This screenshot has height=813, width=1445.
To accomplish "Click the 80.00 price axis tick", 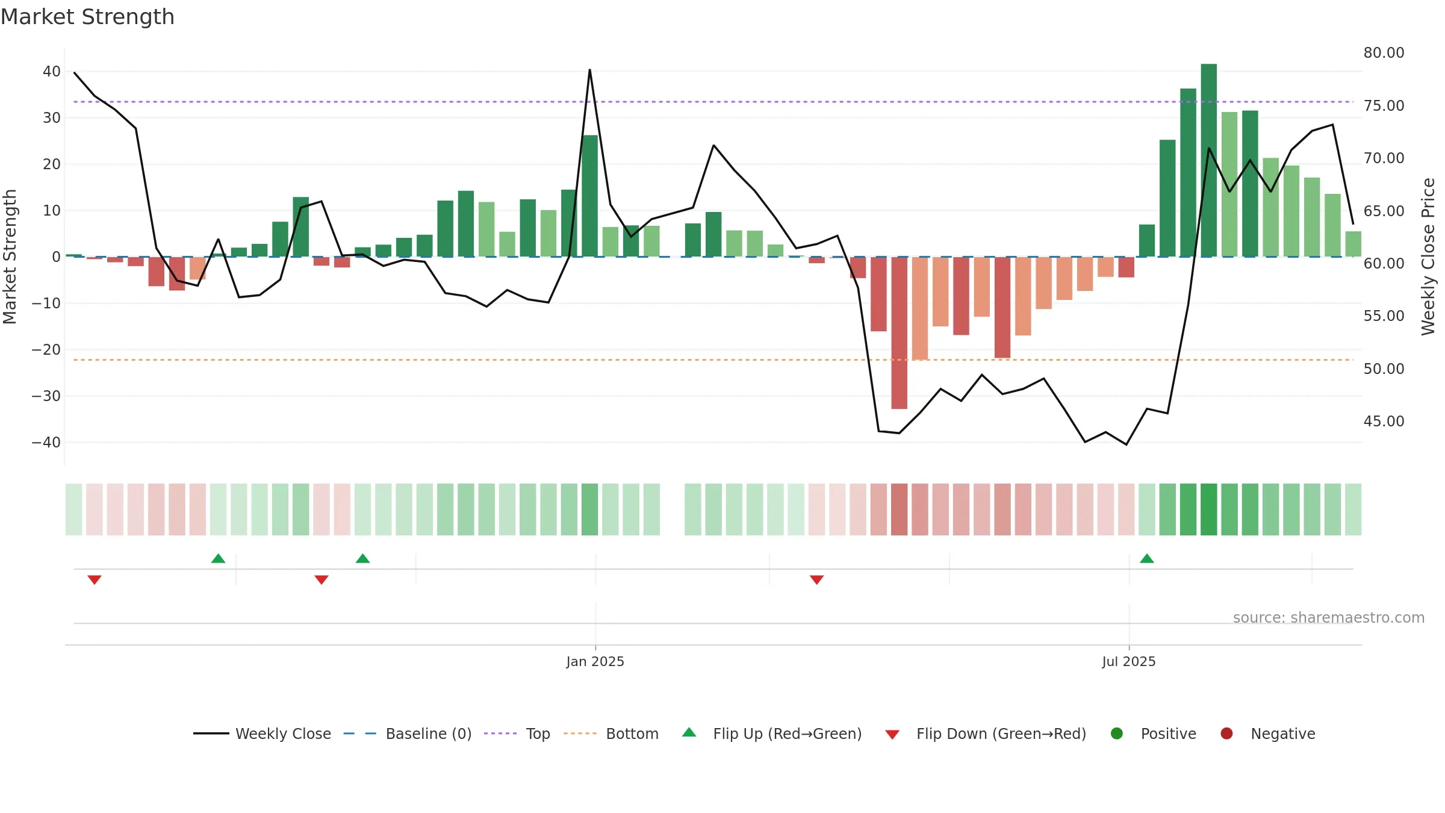I will 1384,53.
